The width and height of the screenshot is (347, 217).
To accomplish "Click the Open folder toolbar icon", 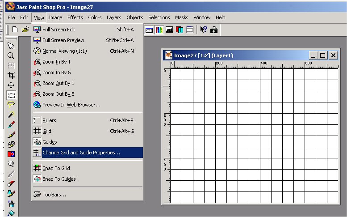I will [25, 30].
